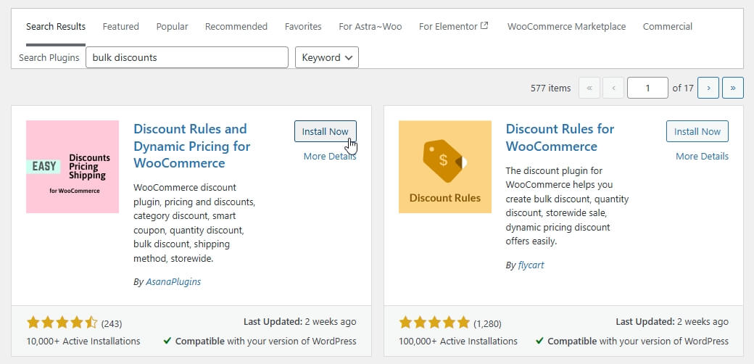The image size is (754, 364).
Task: Open the Search Results tab
Action: pos(56,26)
